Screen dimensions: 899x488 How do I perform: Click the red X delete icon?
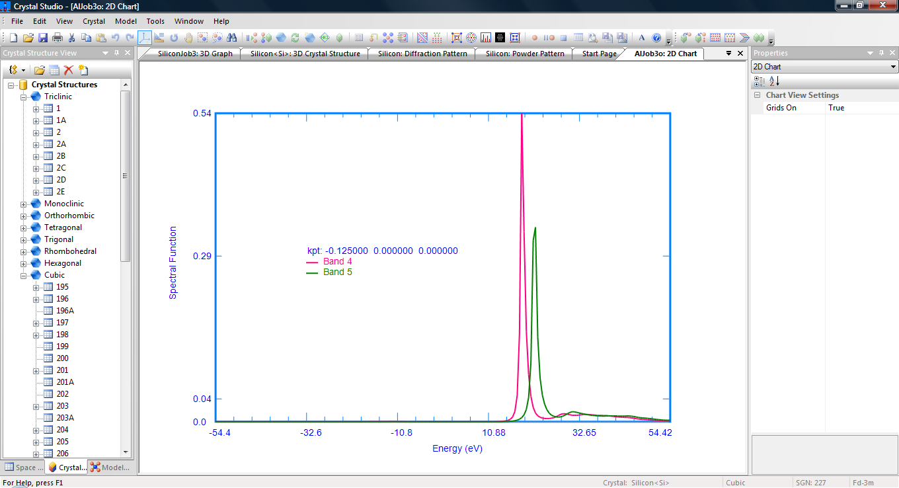68,70
